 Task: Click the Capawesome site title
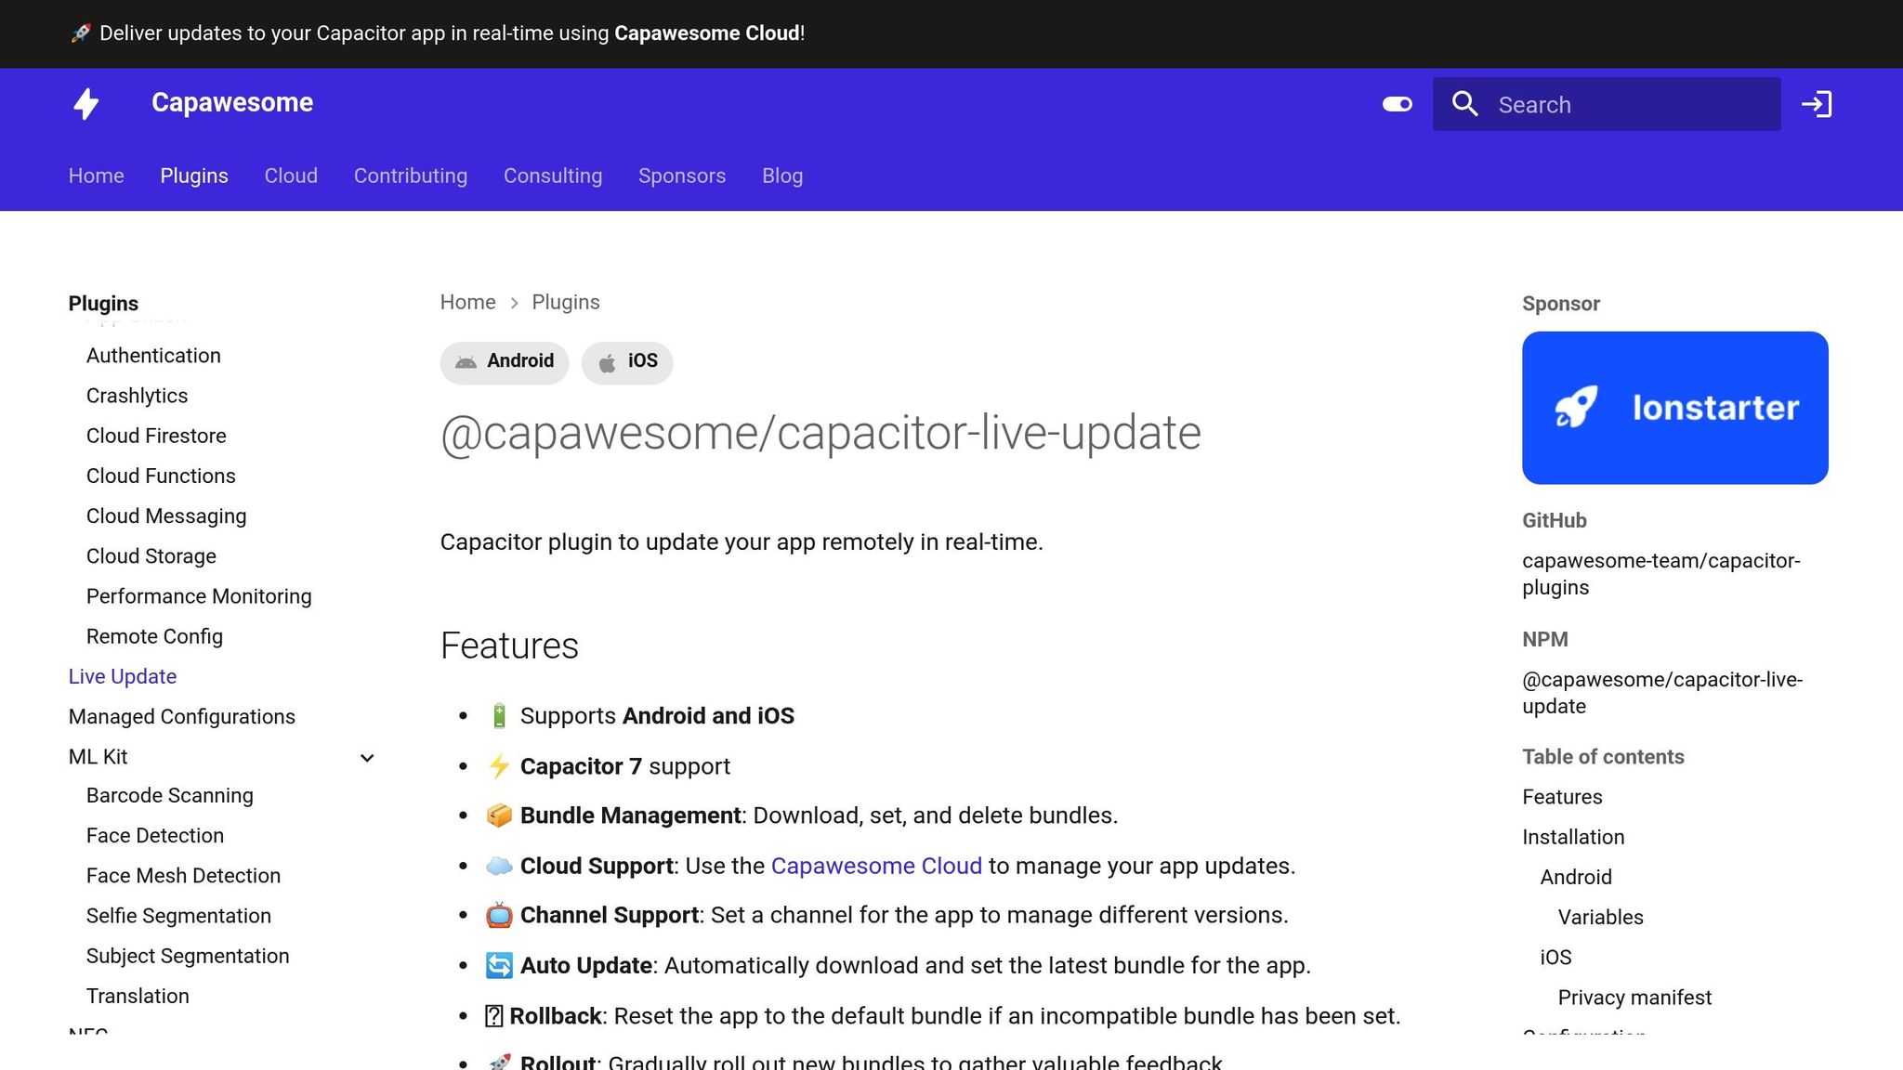click(x=232, y=102)
